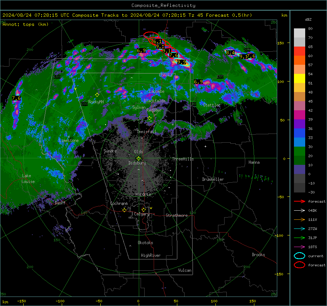Click the yellow diamond marker below RedDeer
Image resolution: width=327 pixels, height=306 pixels.
pyautogui.click(x=149, y=118)
